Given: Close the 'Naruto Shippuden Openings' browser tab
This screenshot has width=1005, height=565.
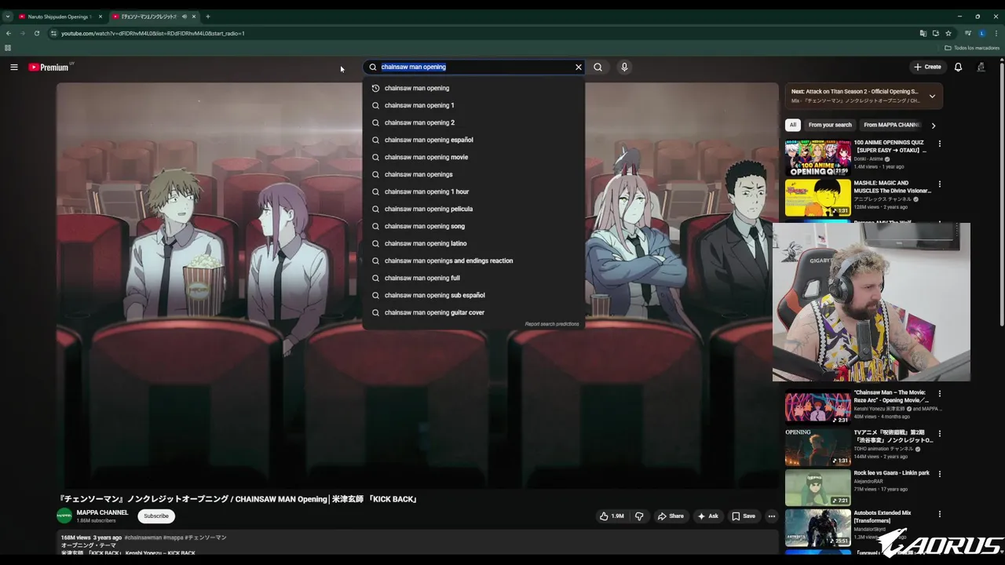Looking at the screenshot, I should (x=100, y=16).
